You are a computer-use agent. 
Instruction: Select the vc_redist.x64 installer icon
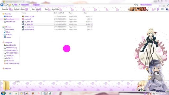23,22
